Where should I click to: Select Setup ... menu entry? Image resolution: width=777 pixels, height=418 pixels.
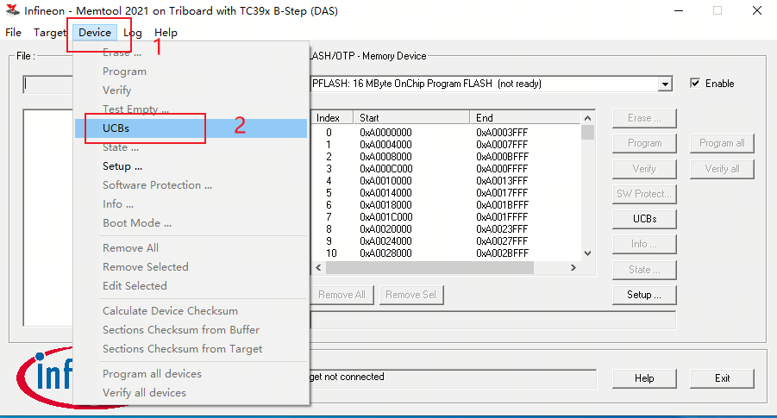point(191,166)
